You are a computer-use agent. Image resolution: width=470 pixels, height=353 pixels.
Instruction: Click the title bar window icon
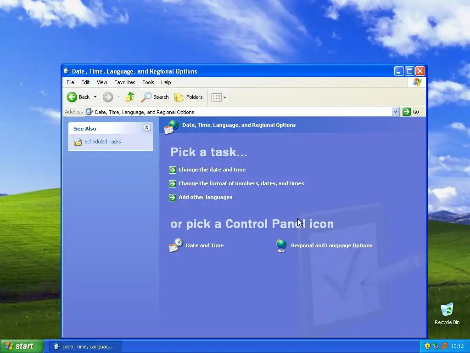click(x=67, y=71)
